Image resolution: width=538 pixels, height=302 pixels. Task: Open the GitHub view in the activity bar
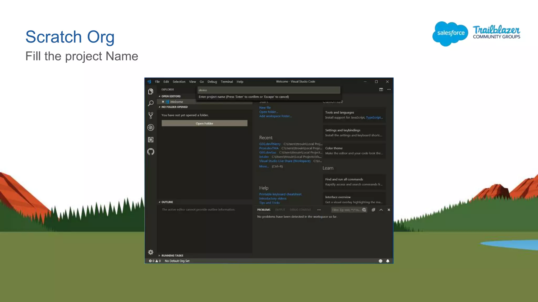click(x=151, y=152)
